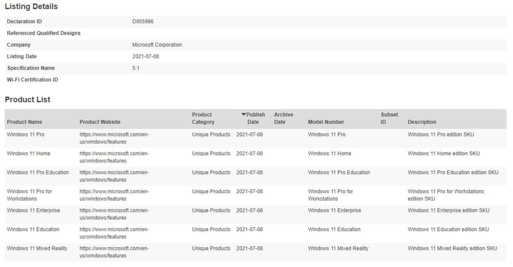Screen dimensions: 513x267
Task: Click Unique Products in Windows 11 Enterprise row
Action: point(211,210)
